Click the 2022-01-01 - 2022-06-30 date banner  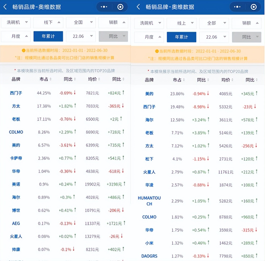[x=66, y=50]
